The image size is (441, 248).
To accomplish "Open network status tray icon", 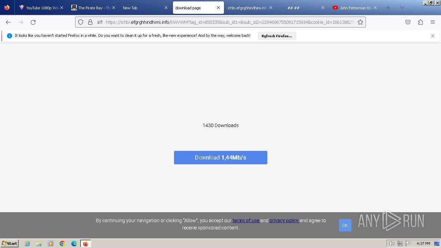I will click(400, 244).
